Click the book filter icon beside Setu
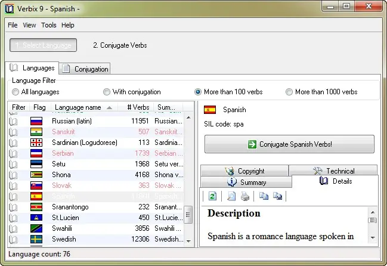Screen dimensions: 387x266 pos(13,164)
